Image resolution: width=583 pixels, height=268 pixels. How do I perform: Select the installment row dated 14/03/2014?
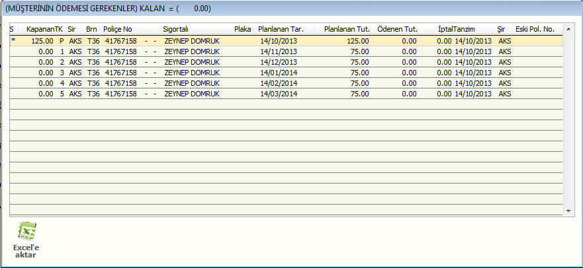tap(277, 94)
